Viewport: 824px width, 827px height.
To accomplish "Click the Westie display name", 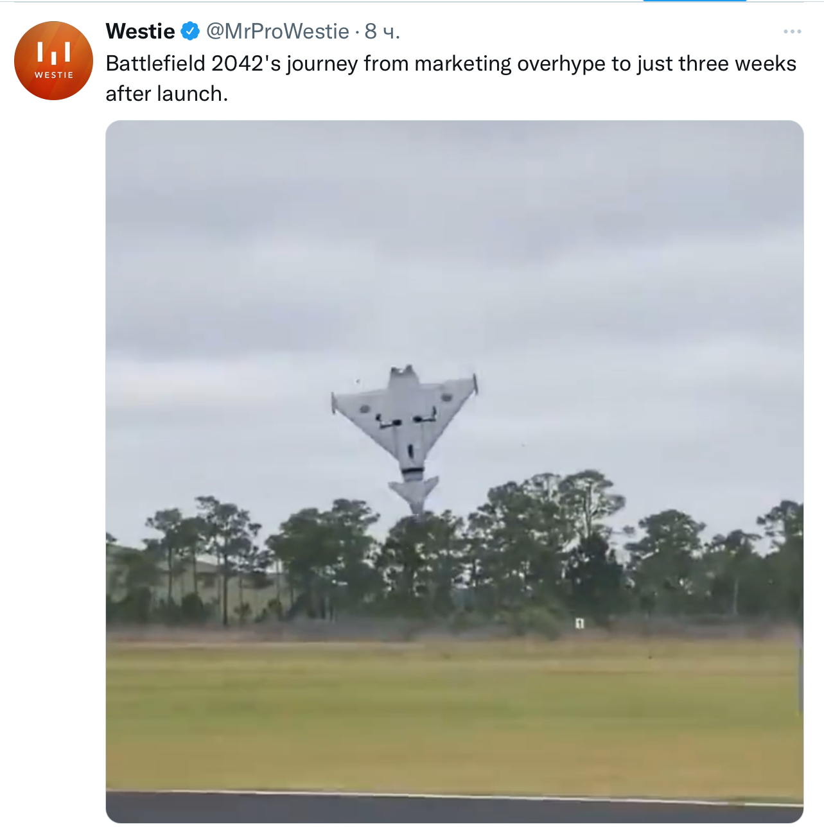I will 140,31.
